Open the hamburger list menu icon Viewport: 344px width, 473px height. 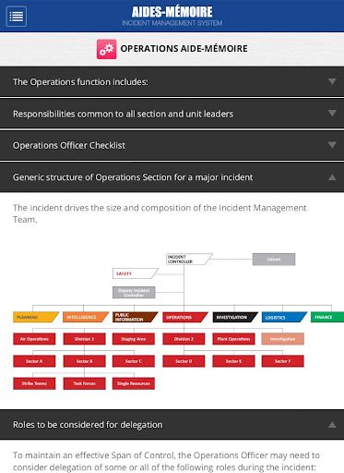click(x=17, y=17)
